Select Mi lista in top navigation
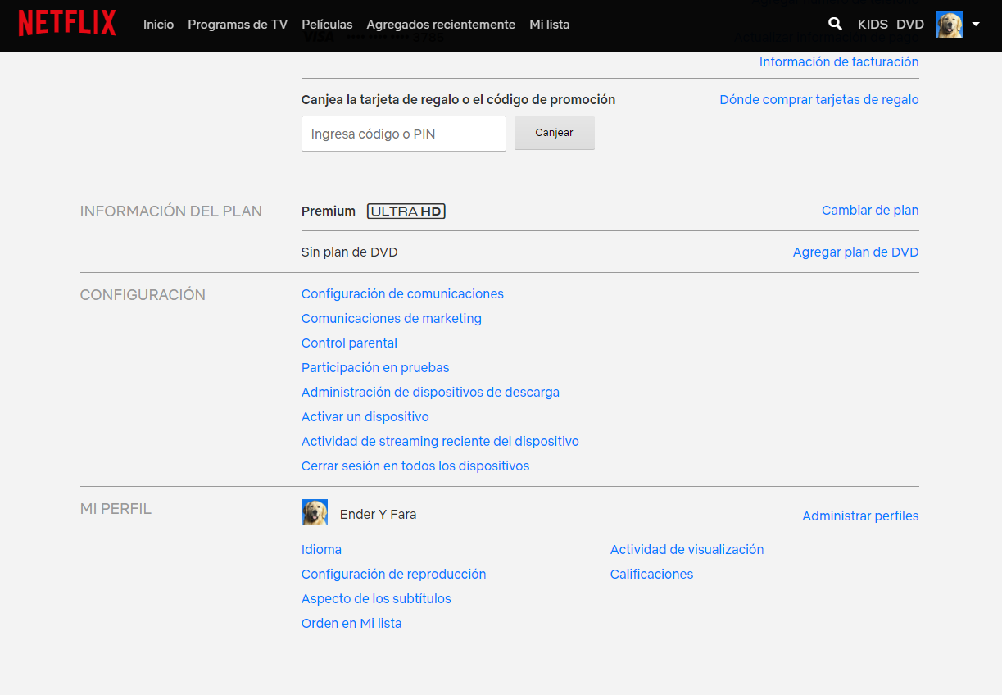Viewport: 1002px width, 695px height. click(x=549, y=25)
